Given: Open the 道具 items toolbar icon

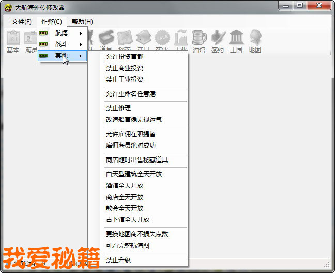Looking at the screenshot, I should 106,41.
